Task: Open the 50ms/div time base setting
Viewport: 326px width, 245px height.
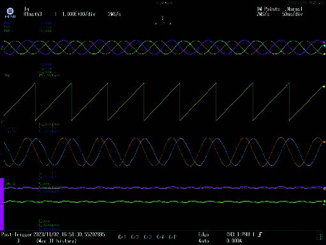Action: pos(292,14)
